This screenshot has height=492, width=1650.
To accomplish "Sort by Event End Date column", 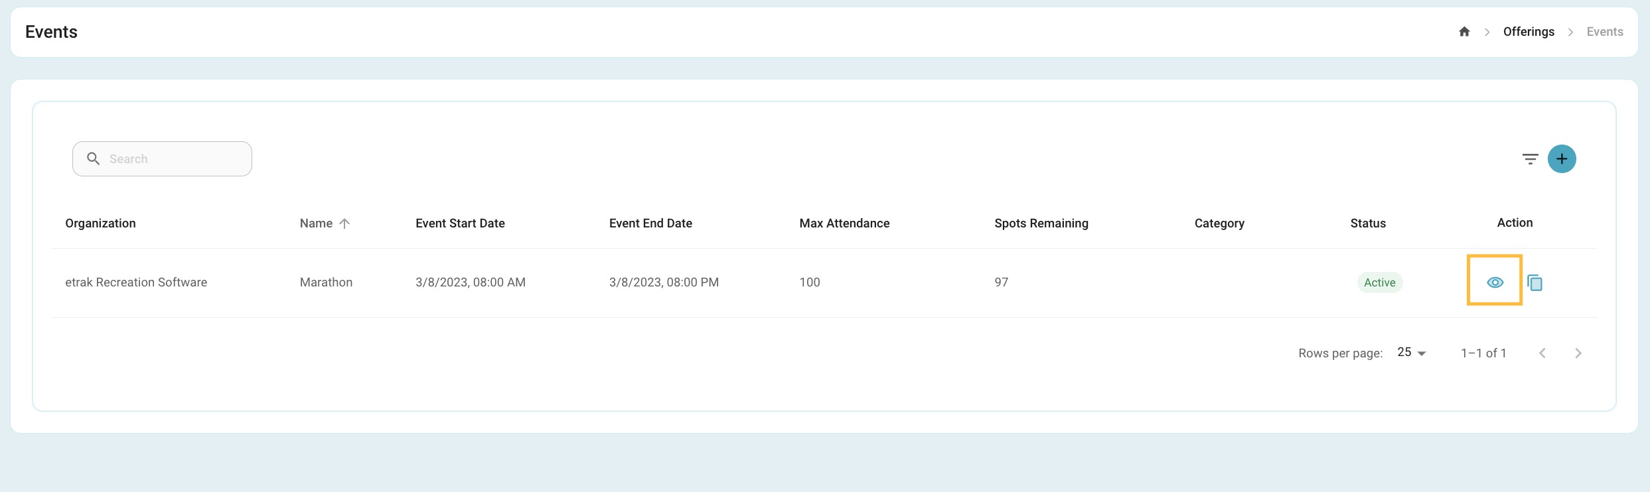I will point(650,223).
